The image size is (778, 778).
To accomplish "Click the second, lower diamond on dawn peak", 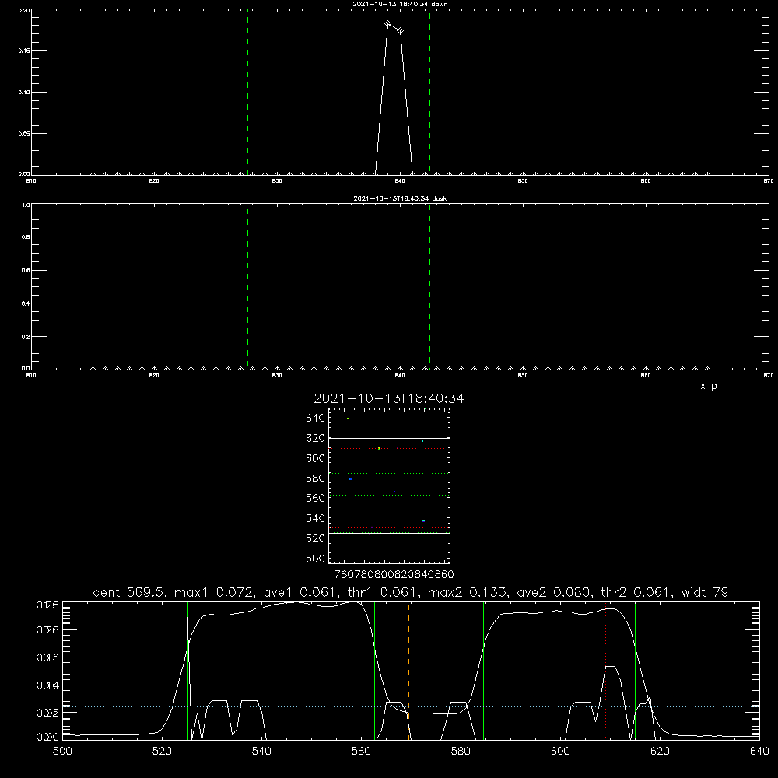I will pyautogui.click(x=401, y=31).
